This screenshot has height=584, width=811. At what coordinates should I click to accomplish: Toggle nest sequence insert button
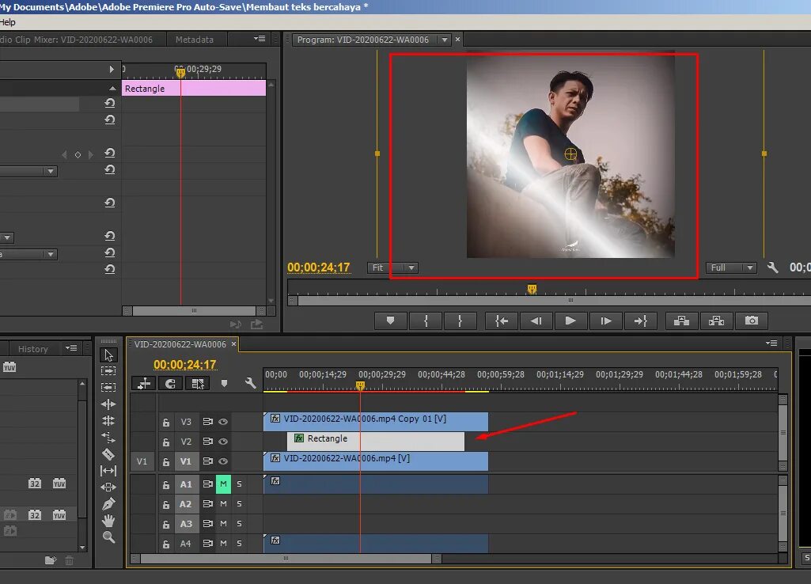coord(144,383)
